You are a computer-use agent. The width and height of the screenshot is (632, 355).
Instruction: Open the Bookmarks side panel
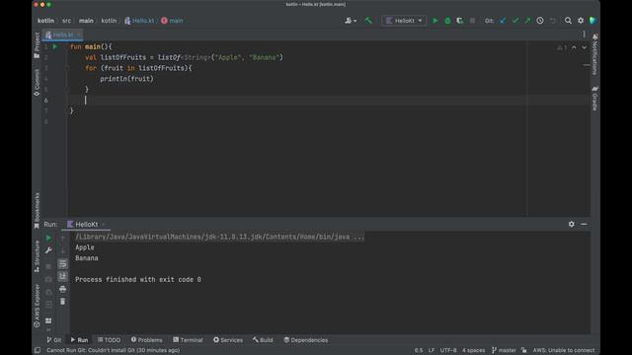(37, 210)
